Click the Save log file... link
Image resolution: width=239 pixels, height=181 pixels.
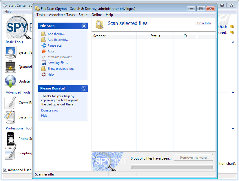(58, 63)
